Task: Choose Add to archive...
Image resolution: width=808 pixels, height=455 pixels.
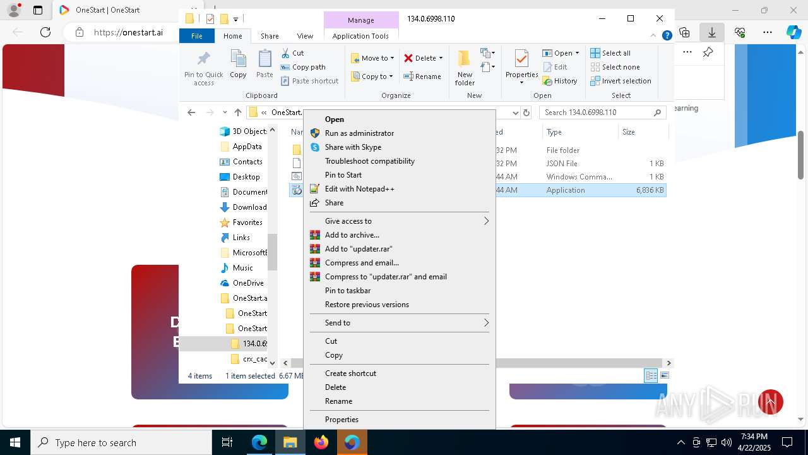Action: pyautogui.click(x=399, y=235)
